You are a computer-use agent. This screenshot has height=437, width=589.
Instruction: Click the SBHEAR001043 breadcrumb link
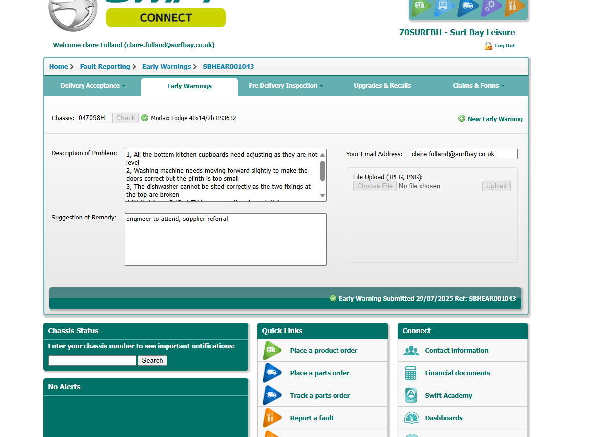[228, 67]
